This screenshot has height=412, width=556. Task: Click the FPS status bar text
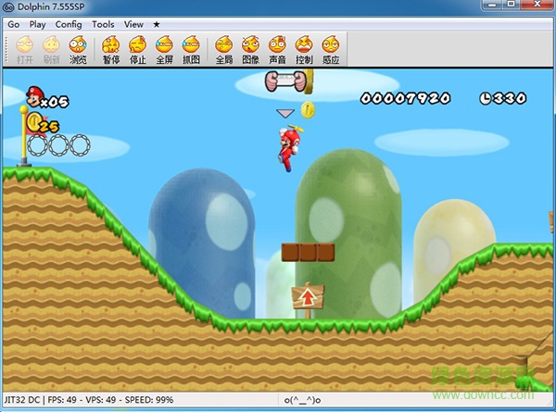67,400
